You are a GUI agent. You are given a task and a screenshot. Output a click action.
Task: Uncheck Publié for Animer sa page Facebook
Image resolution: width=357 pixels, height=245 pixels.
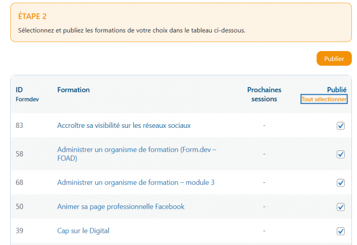click(341, 207)
